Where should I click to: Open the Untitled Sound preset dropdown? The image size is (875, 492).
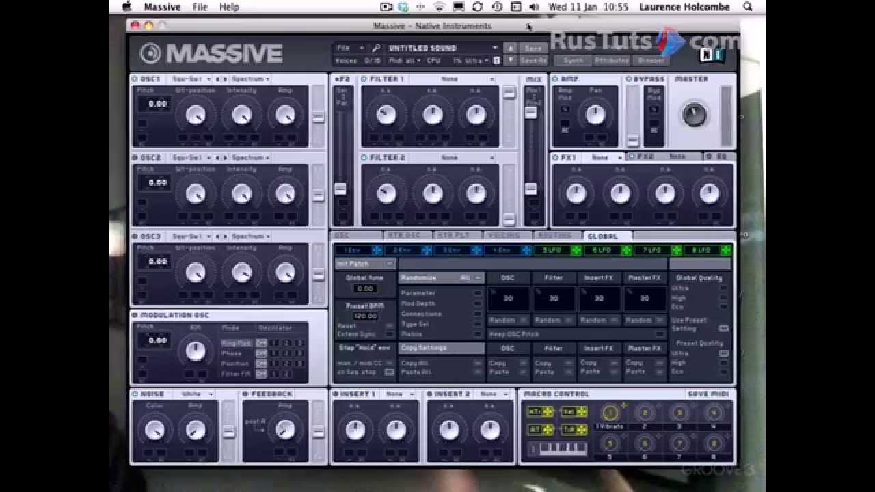point(443,49)
